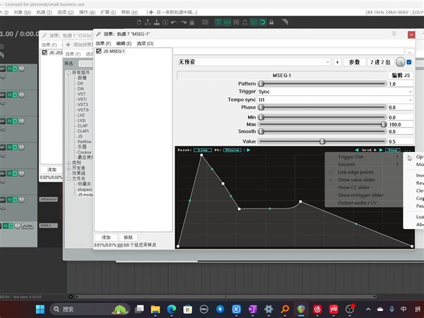Screen dimensions: 424x318
Task: Click the Save project download icon
Action: pos(157,22)
